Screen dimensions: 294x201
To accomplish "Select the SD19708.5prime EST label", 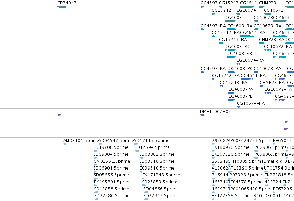I will pos(111,147).
